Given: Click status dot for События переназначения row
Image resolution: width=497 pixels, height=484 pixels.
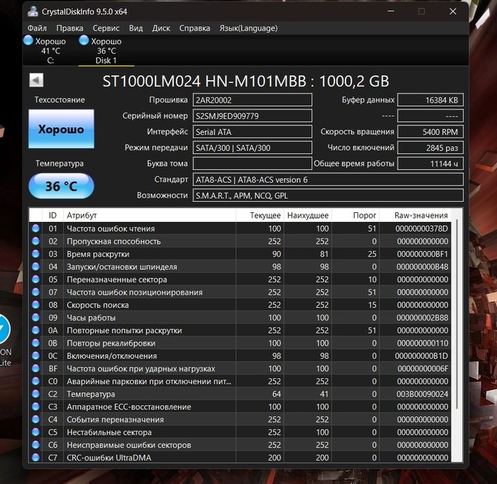Looking at the screenshot, I should (x=35, y=419).
